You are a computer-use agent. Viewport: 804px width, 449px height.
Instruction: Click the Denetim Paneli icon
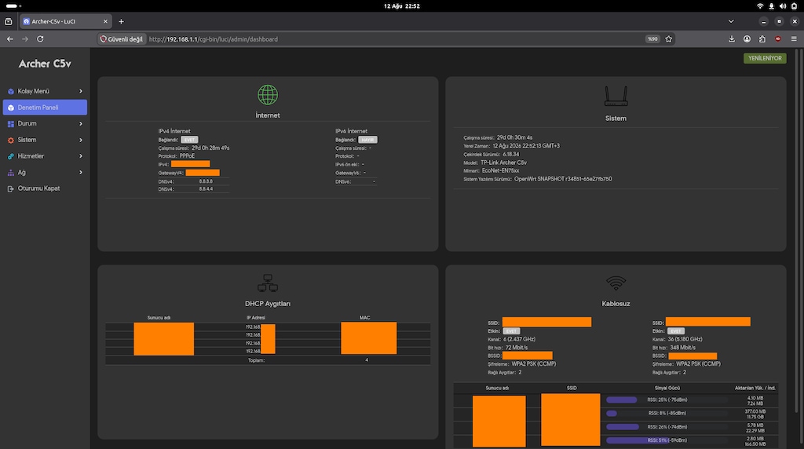point(11,108)
